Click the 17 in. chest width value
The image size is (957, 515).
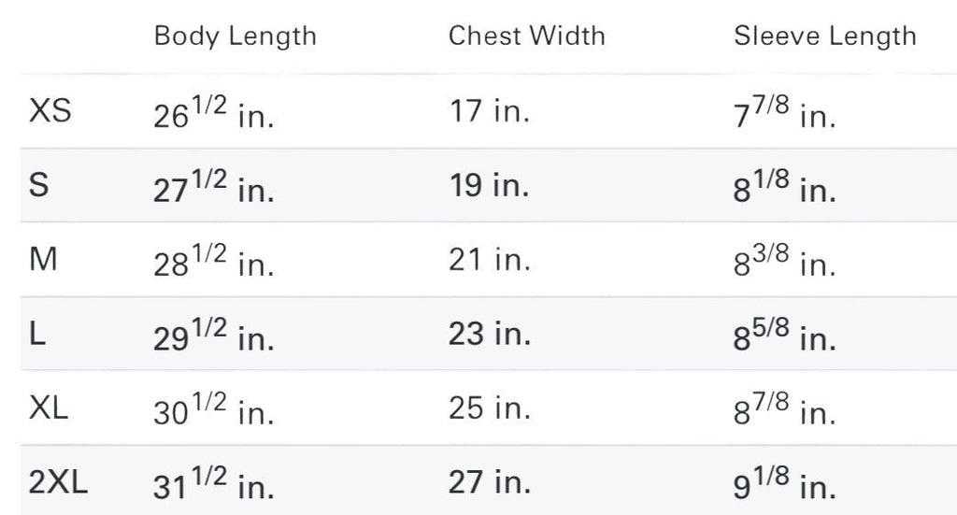pyautogui.click(x=489, y=112)
